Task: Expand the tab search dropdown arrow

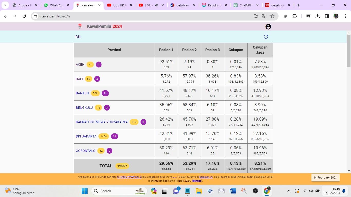Action: coord(5,5)
